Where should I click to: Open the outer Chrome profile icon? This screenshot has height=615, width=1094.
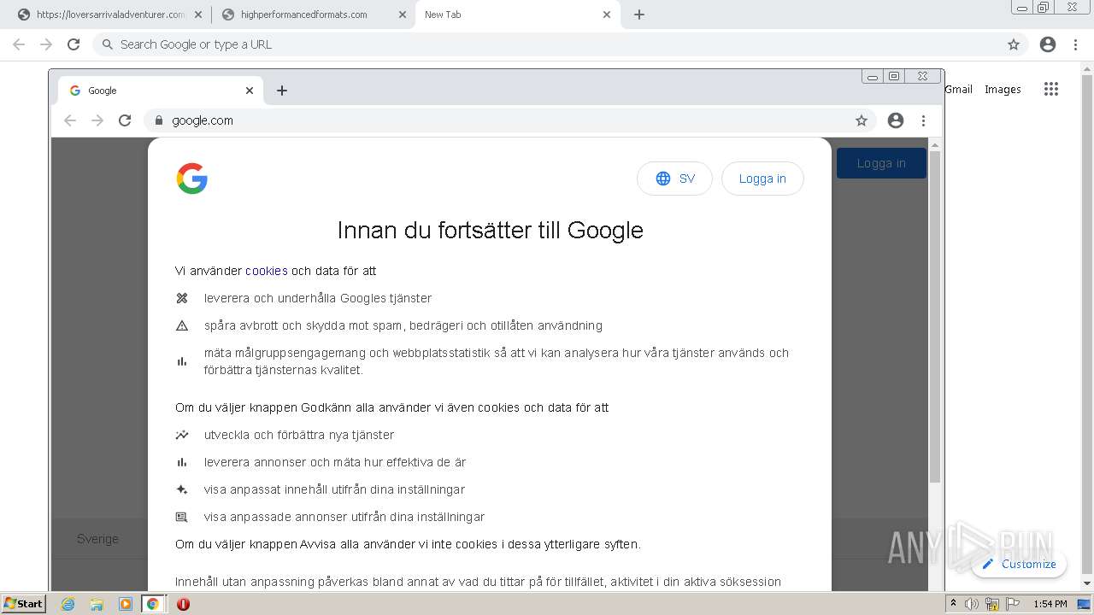click(x=1048, y=44)
